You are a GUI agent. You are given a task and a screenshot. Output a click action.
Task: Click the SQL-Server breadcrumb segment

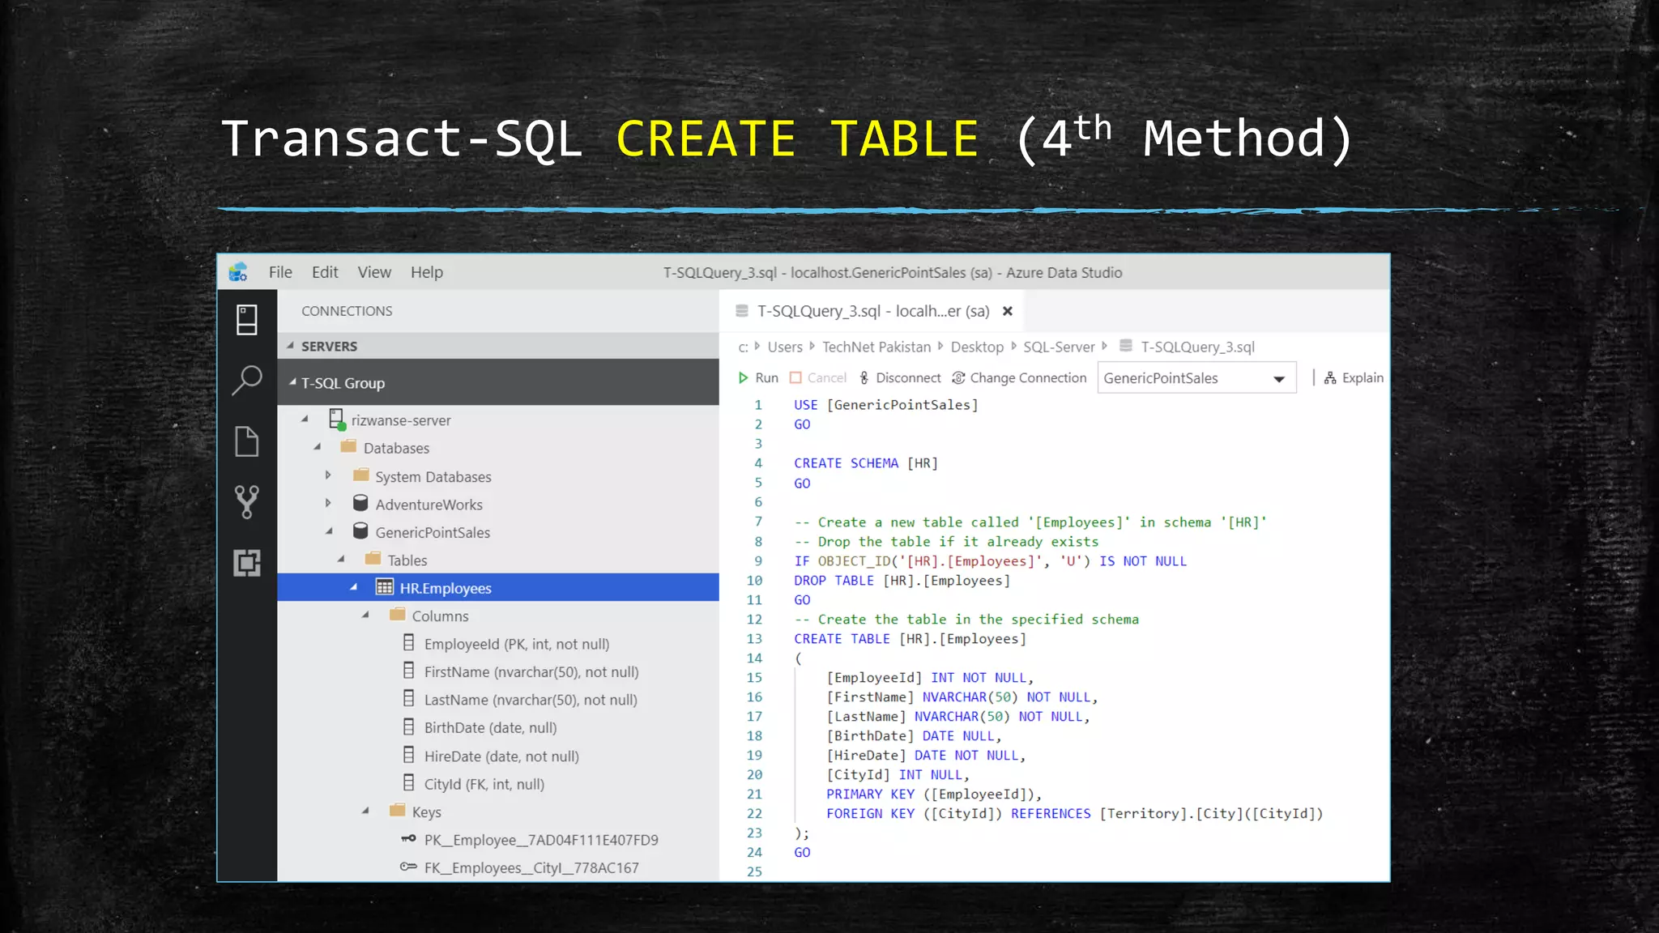[x=1059, y=347]
